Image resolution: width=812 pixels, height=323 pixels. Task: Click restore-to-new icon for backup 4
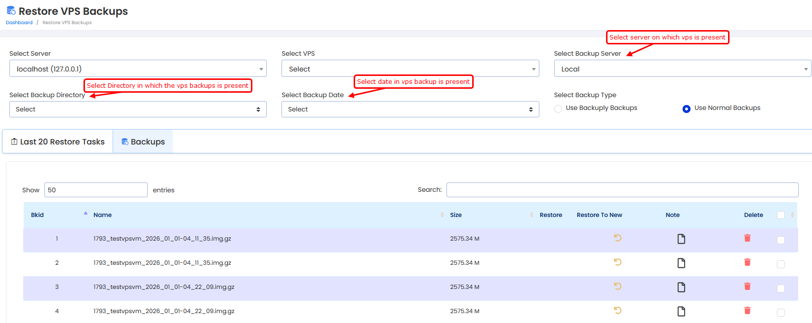tap(617, 311)
